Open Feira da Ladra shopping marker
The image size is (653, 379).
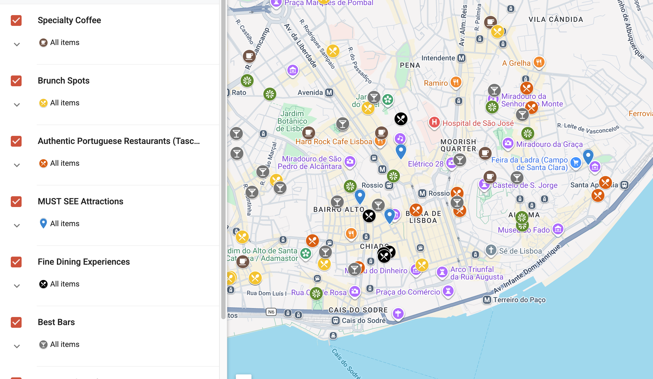[x=576, y=163]
